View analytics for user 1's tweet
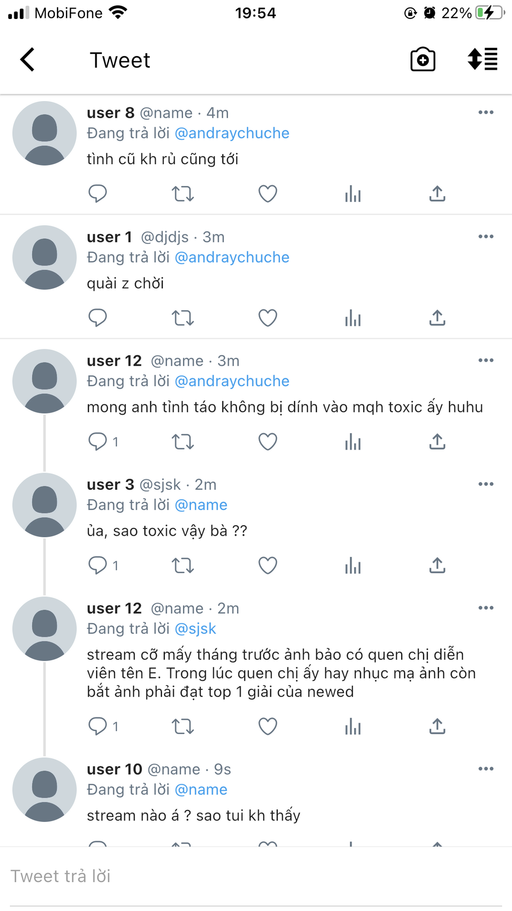512x911 pixels. click(353, 318)
